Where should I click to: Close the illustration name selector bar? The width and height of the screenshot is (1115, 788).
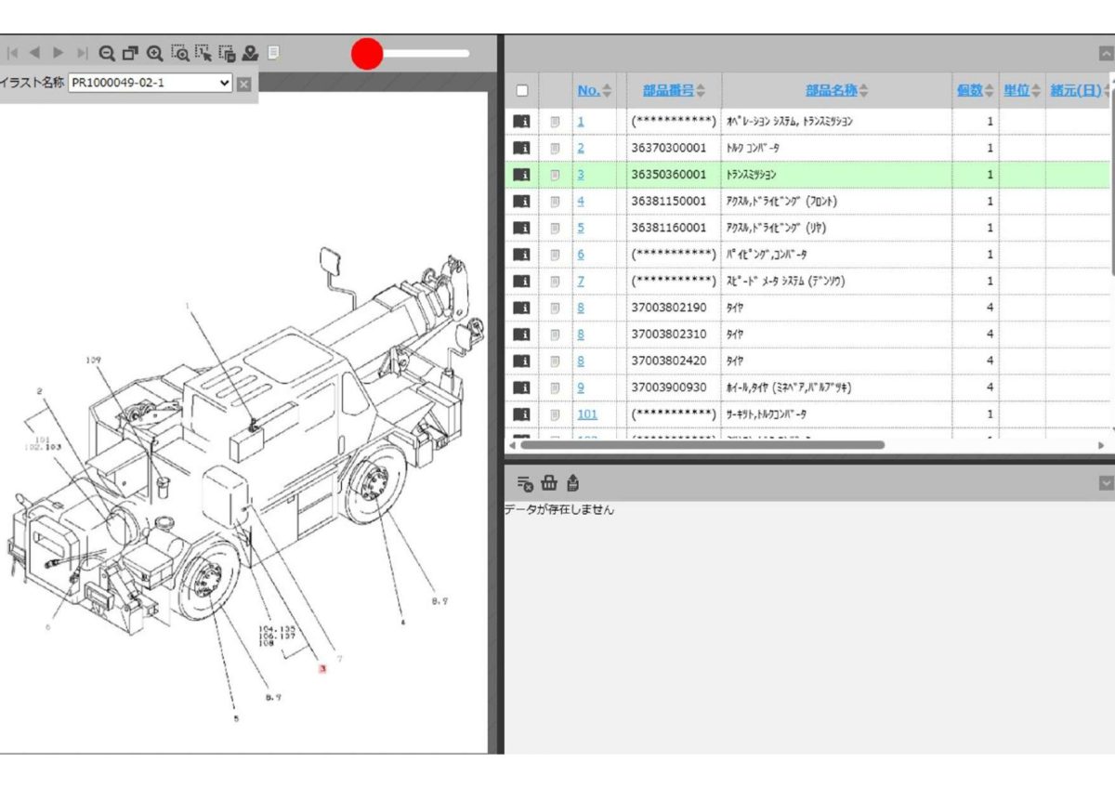(243, 84)
